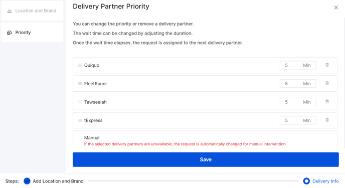Viewport: 345px width, 188px height.
Task: Delete the tExpress partner row
Action: point(327,120)
